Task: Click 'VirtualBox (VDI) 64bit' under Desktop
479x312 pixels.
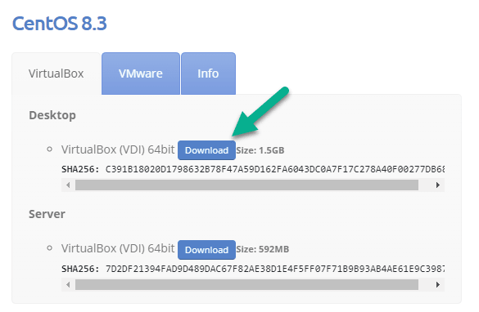Action: click(x=118, y=149)
